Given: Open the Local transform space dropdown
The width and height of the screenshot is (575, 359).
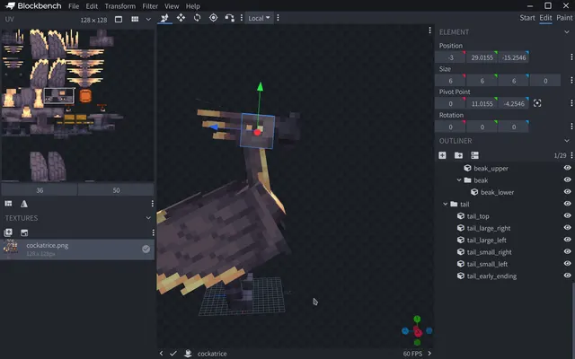Looking at the screenshot, I should 260,18.
